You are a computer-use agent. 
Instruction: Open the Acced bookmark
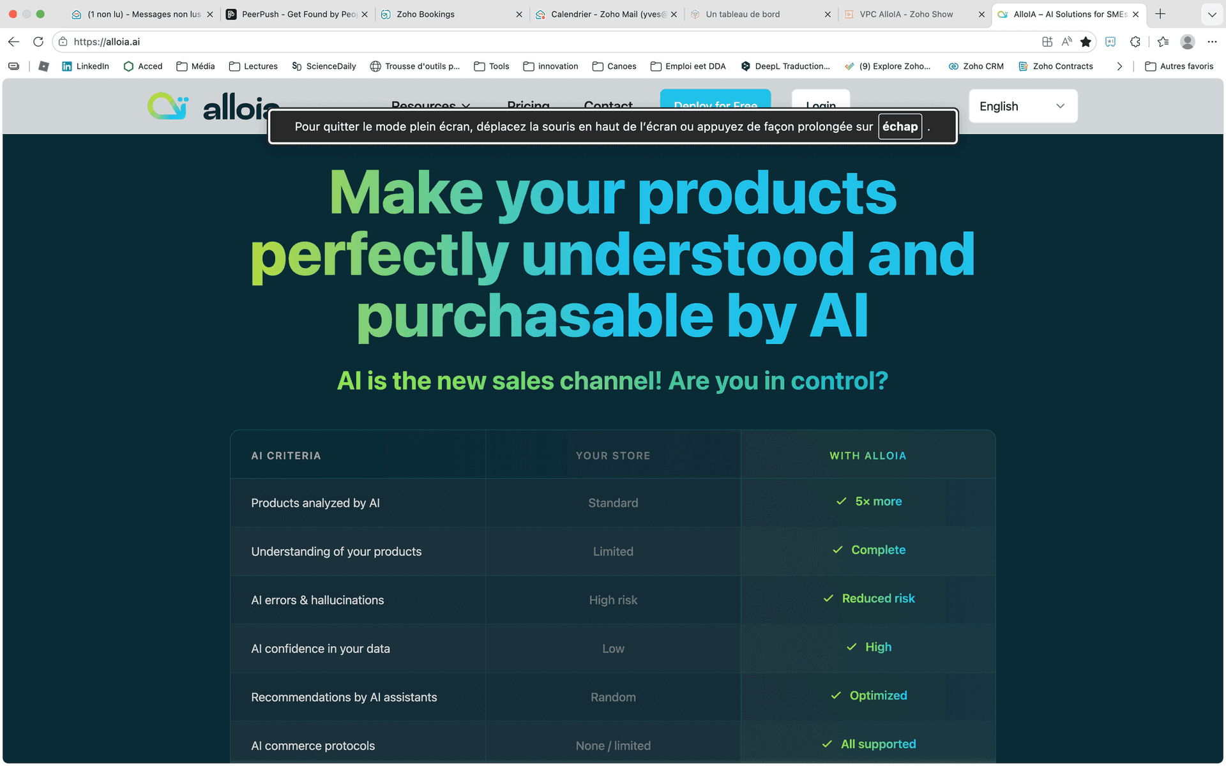[x=143, y=66]
